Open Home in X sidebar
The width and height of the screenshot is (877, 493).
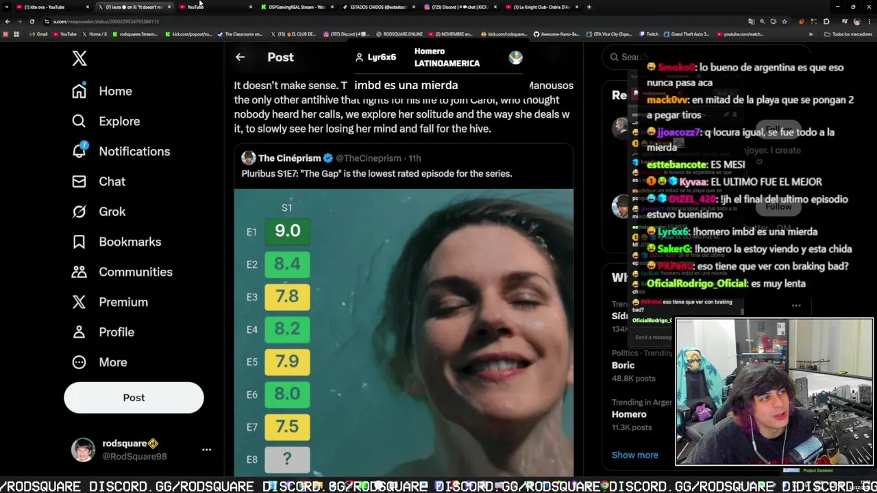point(102,91)
